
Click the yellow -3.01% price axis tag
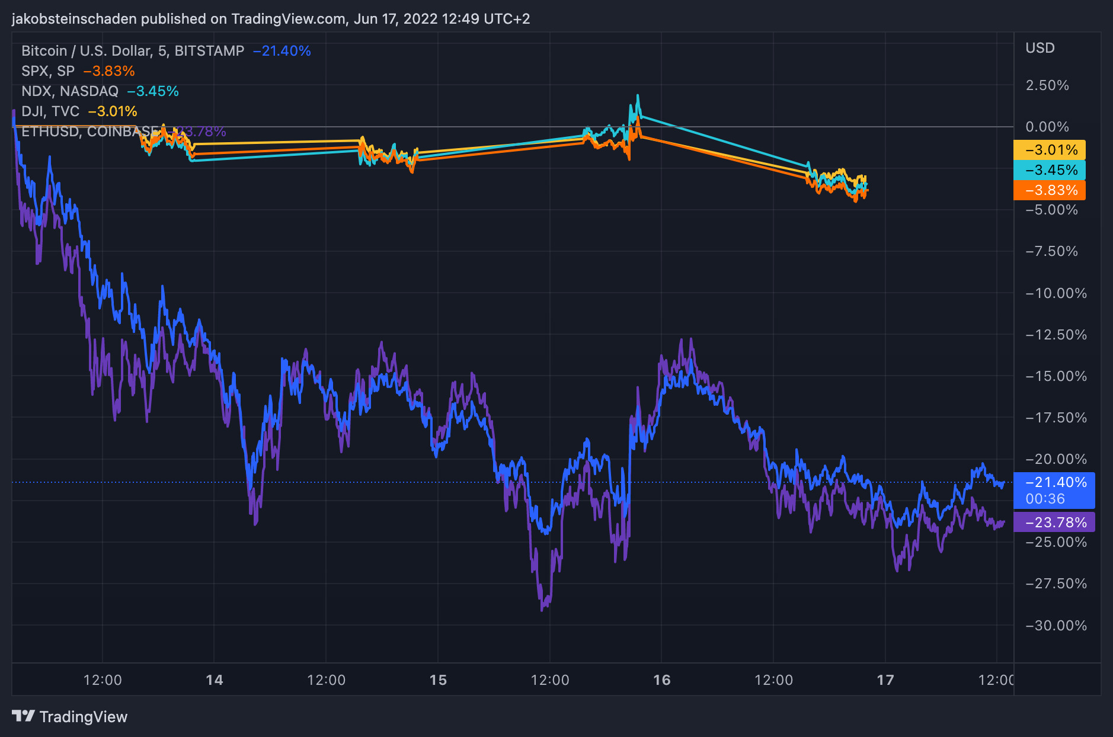coord(1050,150)
